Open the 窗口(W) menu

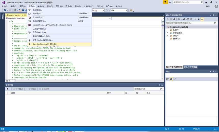click(x=109, y=6)
